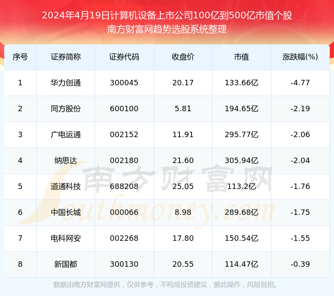334x296 pixels.
Task: Click the title line starting with 2024年4月19日
Action: (167, 15)
